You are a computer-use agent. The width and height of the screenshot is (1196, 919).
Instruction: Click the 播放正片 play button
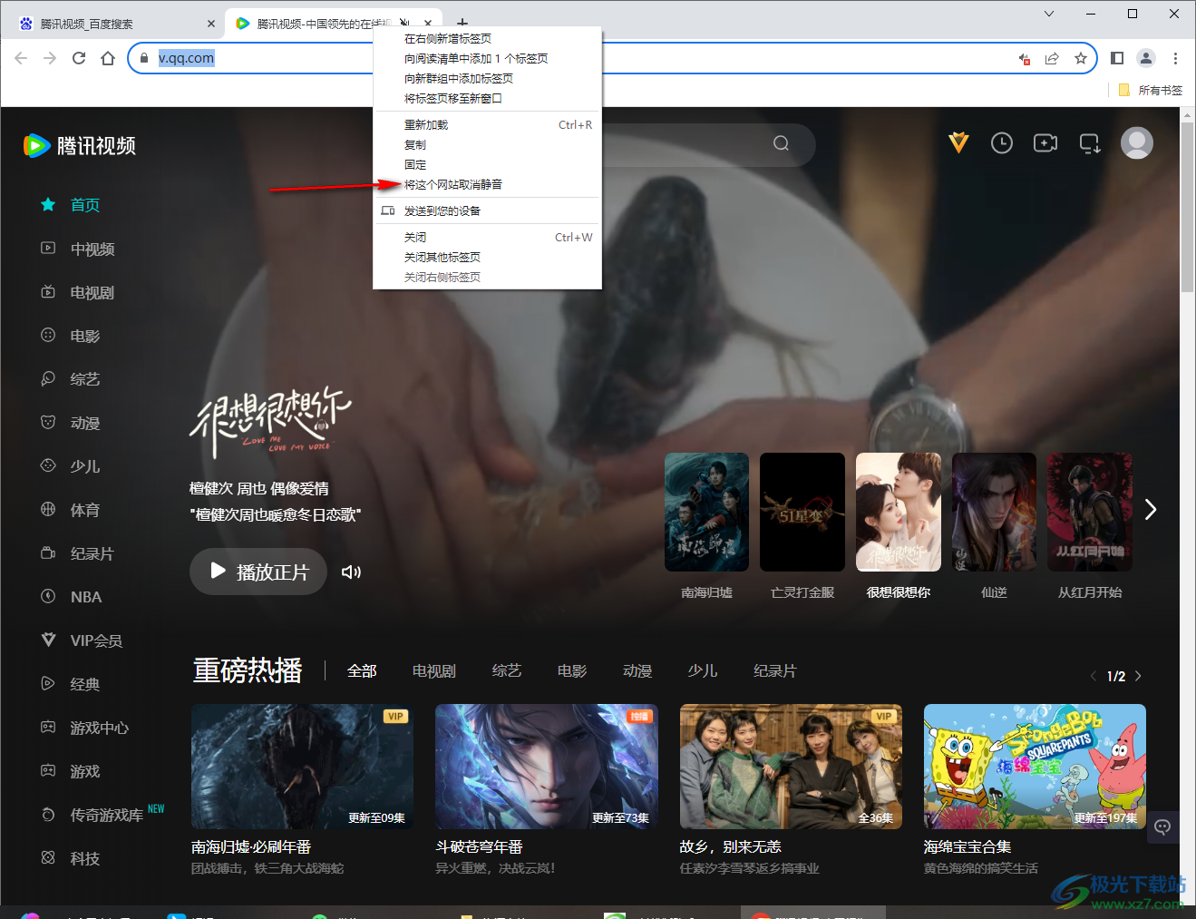click(258, 572)
